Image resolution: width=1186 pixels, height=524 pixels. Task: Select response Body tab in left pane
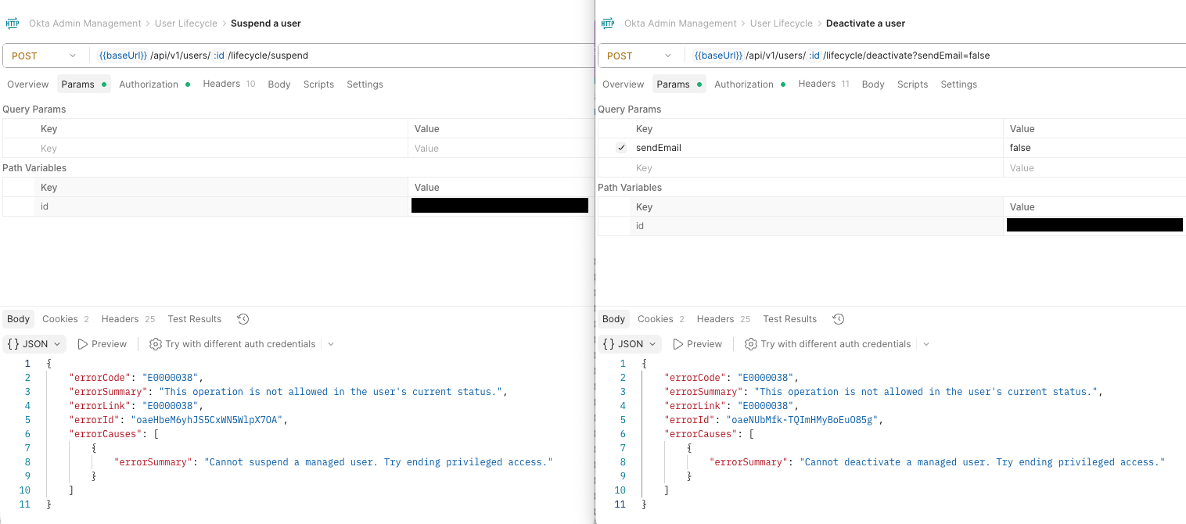pos(19,319)
